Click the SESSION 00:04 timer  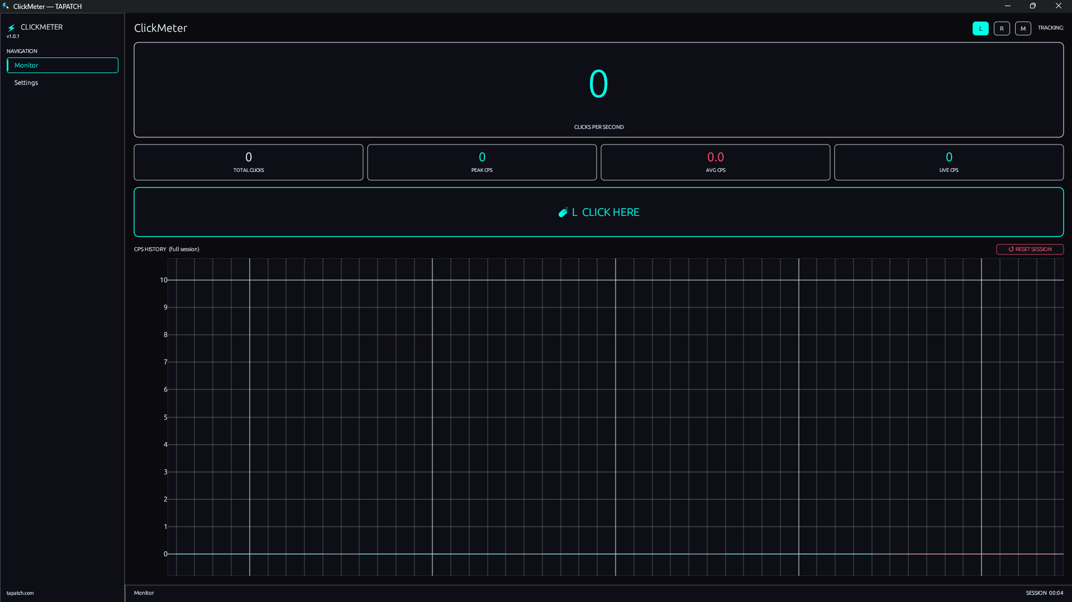click(1044, 593)
